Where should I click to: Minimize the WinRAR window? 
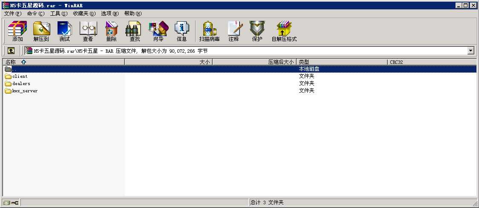459,5
